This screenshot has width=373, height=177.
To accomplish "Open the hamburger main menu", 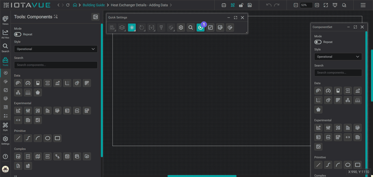I will click(x=363, y=5).
